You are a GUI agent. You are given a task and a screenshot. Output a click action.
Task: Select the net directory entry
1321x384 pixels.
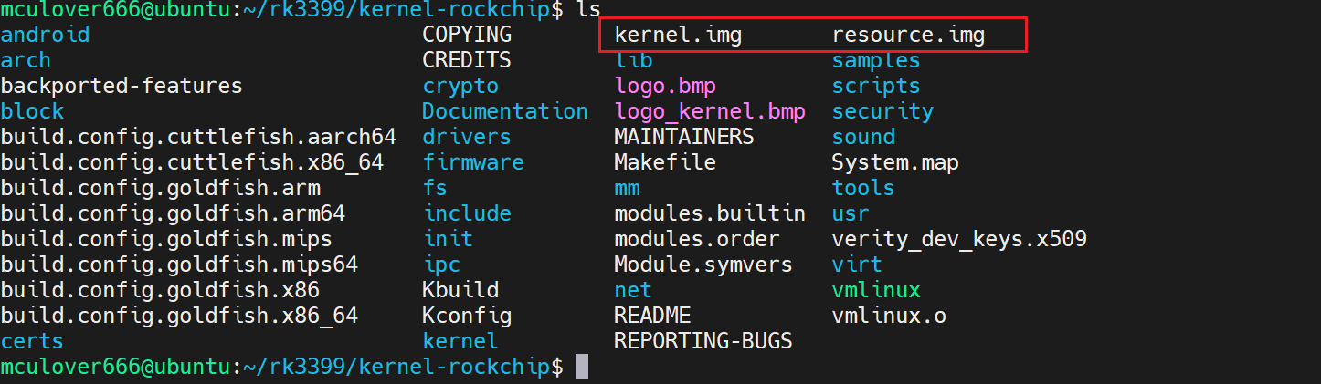(633, 291)
